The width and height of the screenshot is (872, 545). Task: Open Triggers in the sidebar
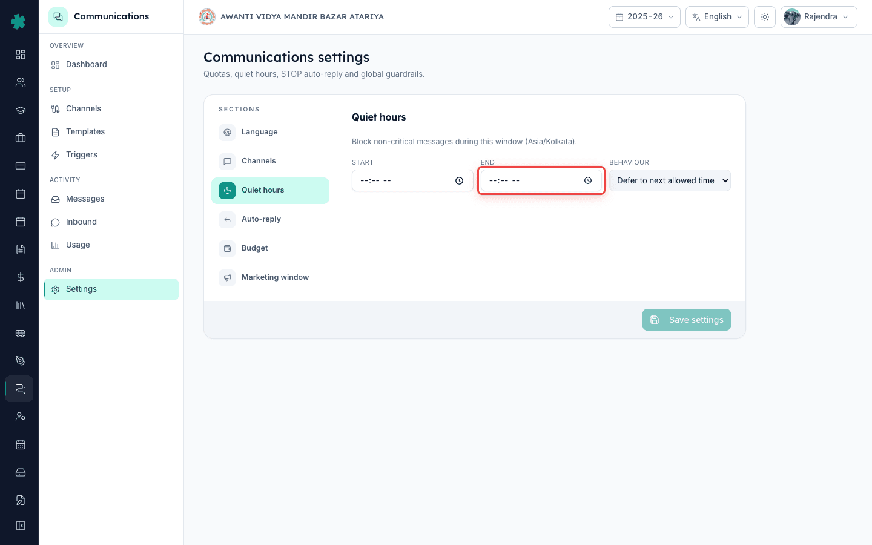[x=111, y=155]
